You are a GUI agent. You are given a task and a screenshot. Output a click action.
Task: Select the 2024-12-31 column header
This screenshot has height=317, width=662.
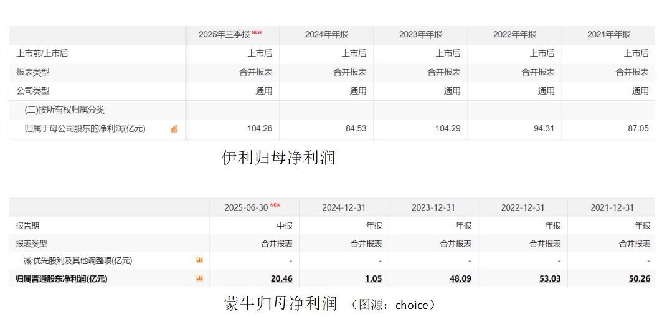coord(344,207)
